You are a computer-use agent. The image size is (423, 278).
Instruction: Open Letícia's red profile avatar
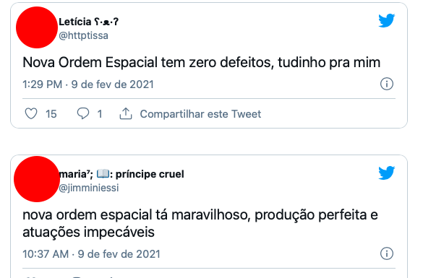pos(37,27)
